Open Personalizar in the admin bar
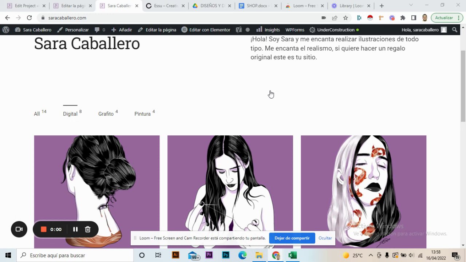466x262 pixels. tap(73, 30)
